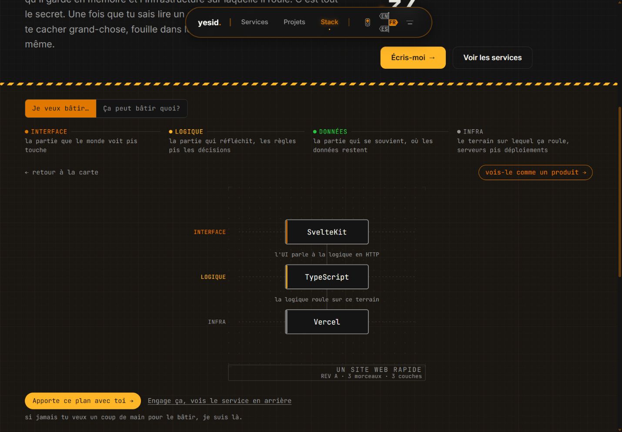Click the DONNÉES legend heading
622x432 pixels.
pyautogui.click(x=333, y=131)
